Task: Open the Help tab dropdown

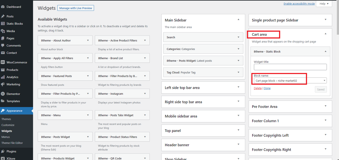Action: coord(324,4)
